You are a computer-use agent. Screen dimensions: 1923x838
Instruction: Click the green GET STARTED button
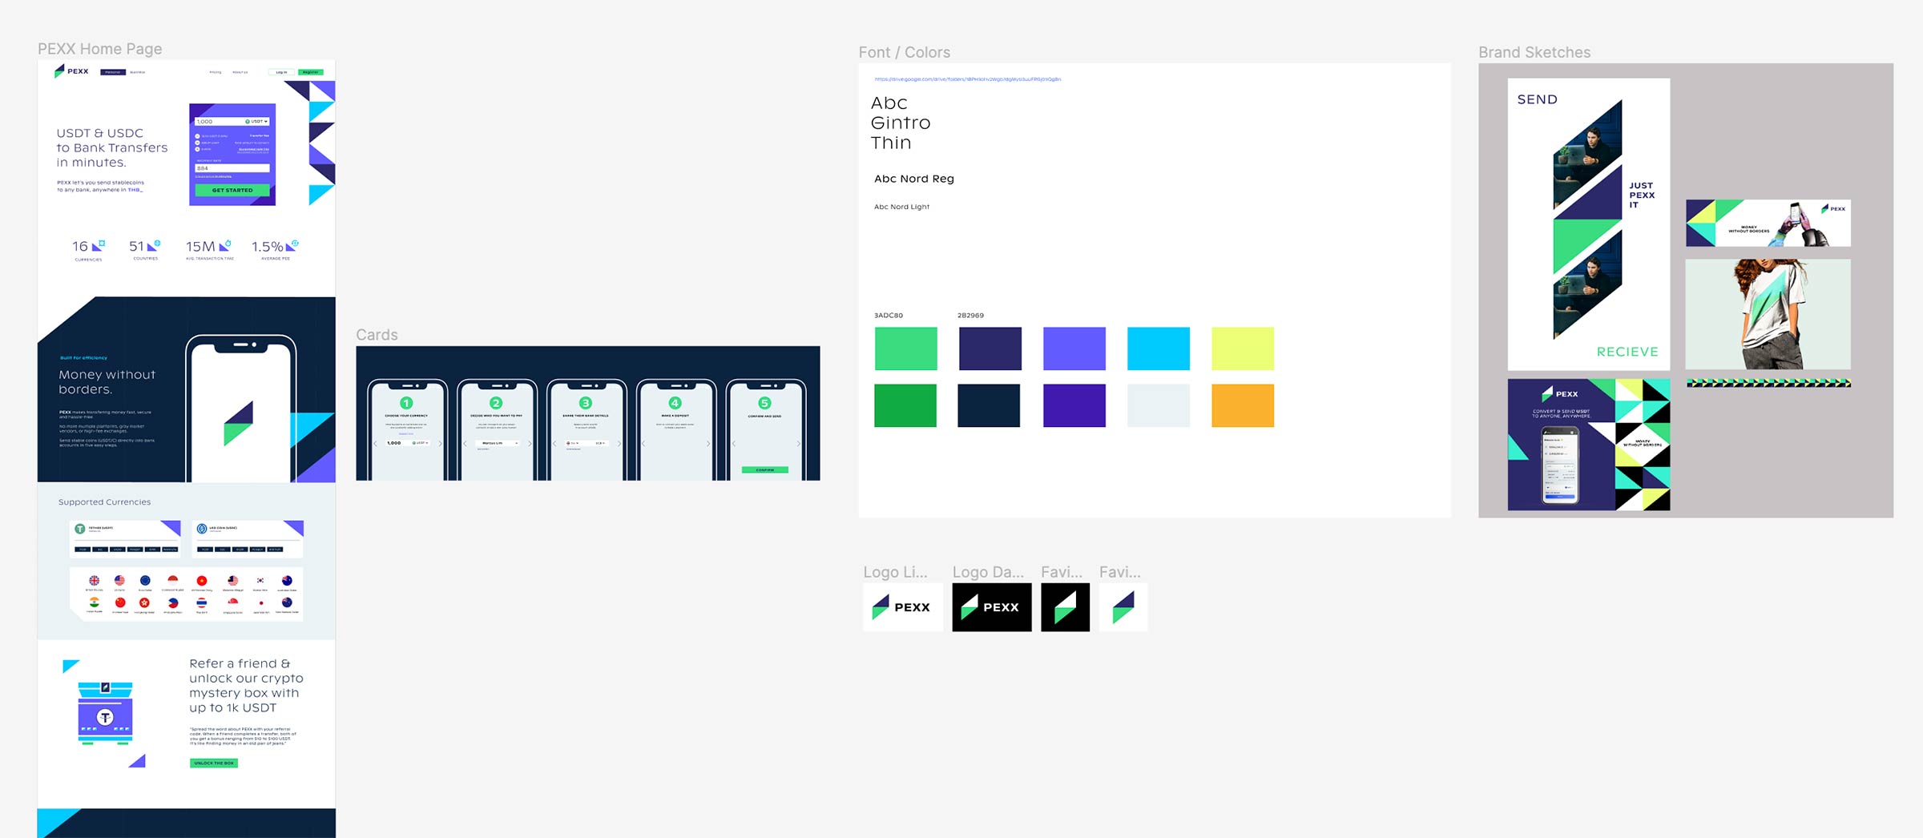click(232, 190)
